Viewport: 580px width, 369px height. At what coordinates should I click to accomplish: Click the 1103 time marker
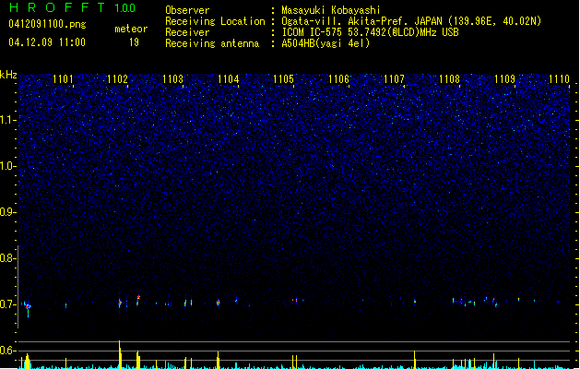172,78
